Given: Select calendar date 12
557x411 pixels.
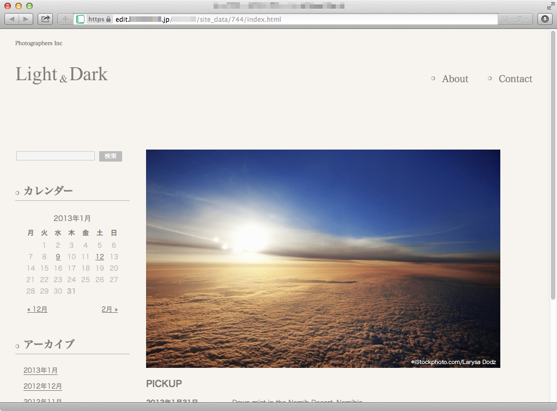Looking at the screenshot, I should [x=100, y=257].
